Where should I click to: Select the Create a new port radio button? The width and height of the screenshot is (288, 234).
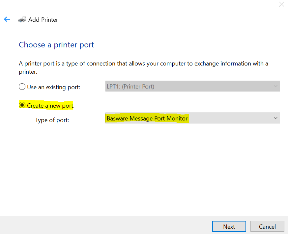22,105
